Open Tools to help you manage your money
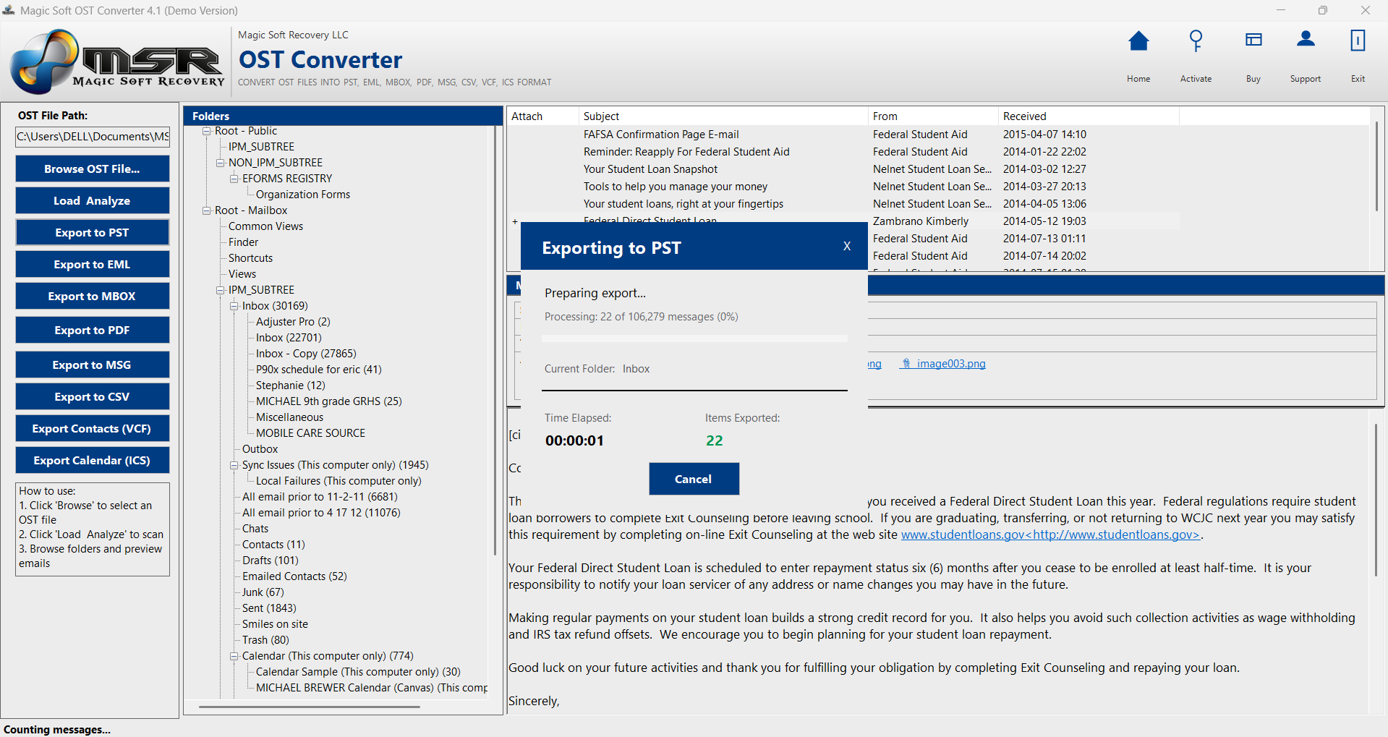The height and width of the screenshot is (737, 1388). (676, 187)
